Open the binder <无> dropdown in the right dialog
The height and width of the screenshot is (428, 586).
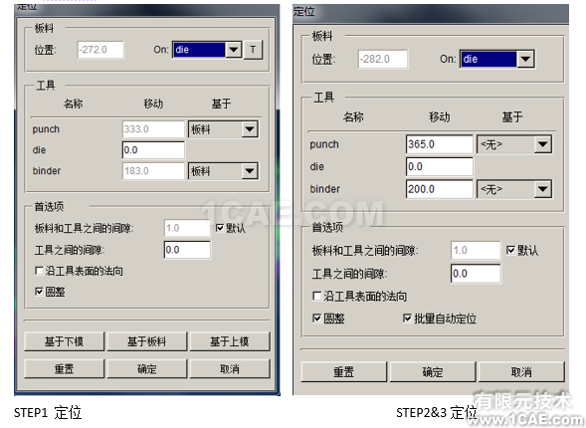(514, 189)
